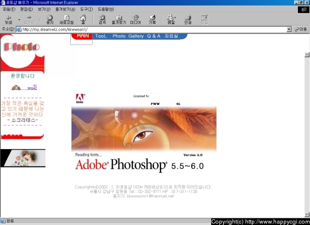This screenshot has width=310, height=225.
Task: Click the Back (뒤로) toolbar button
Action: (9, 19)
